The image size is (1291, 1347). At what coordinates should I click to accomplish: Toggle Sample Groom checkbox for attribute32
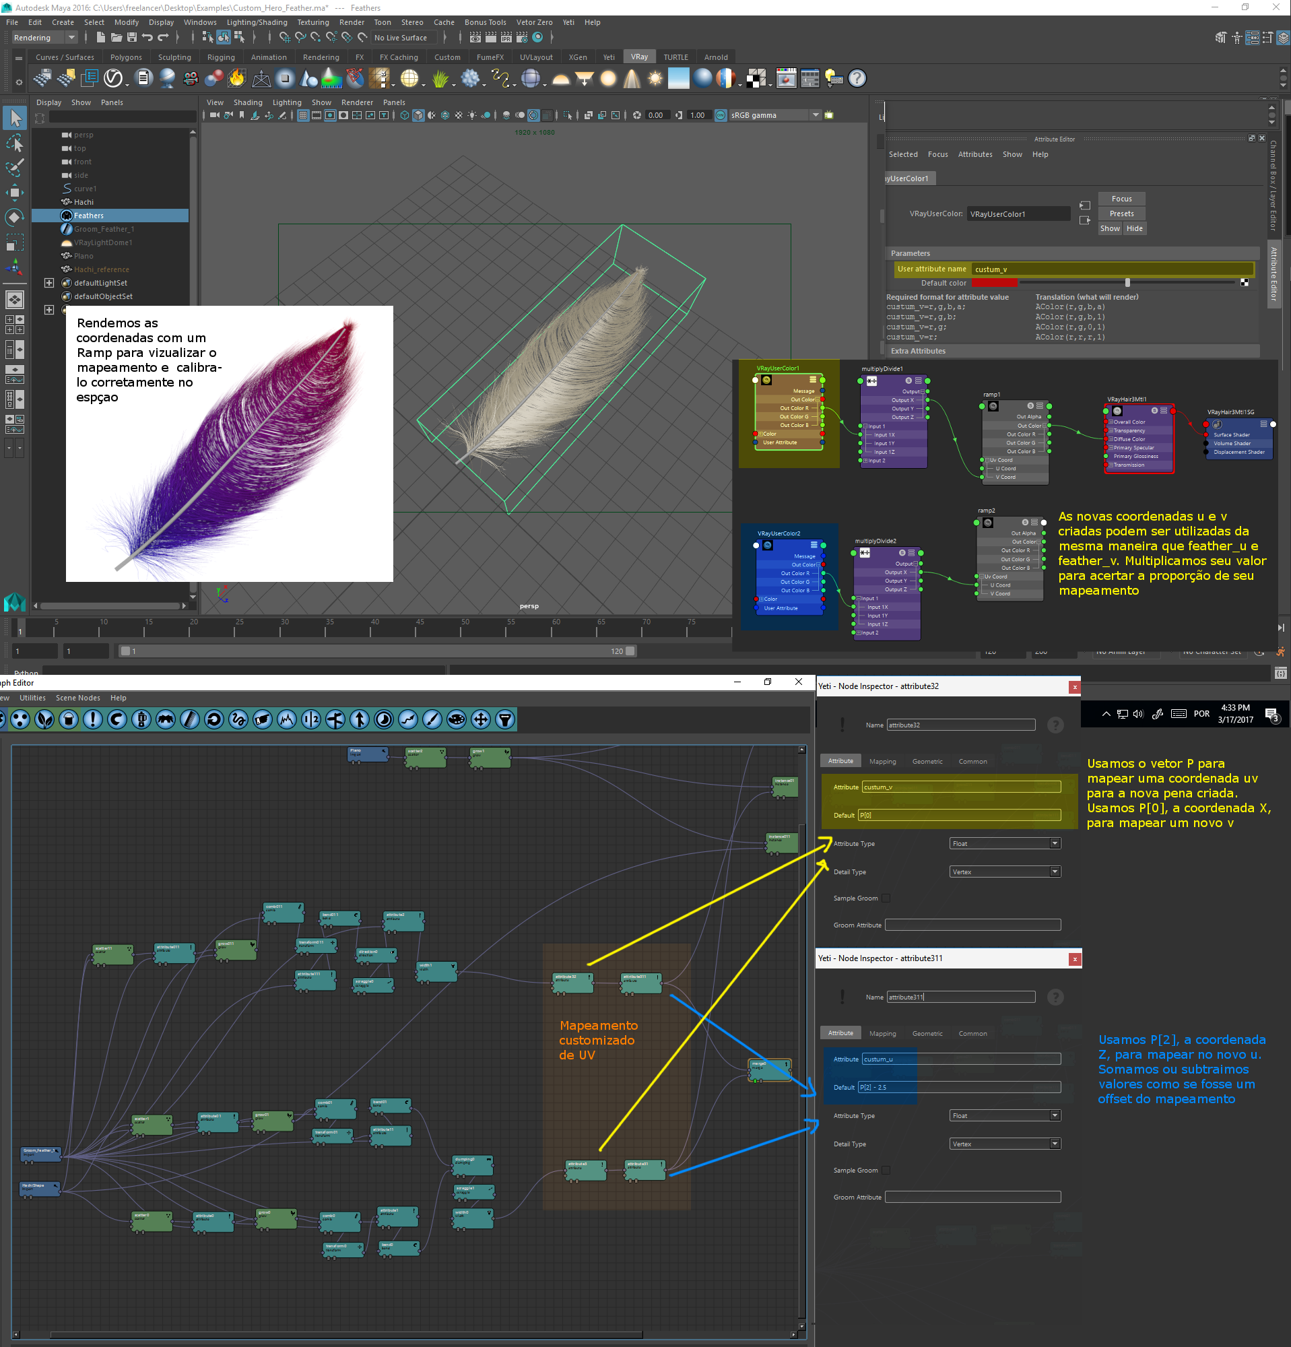click(x=886, y=898)
